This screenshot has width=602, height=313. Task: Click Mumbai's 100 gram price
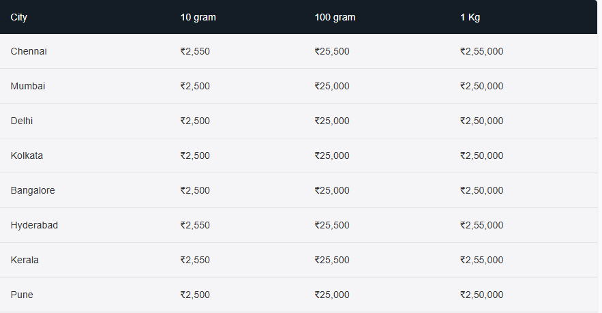(x=332, y=86)
